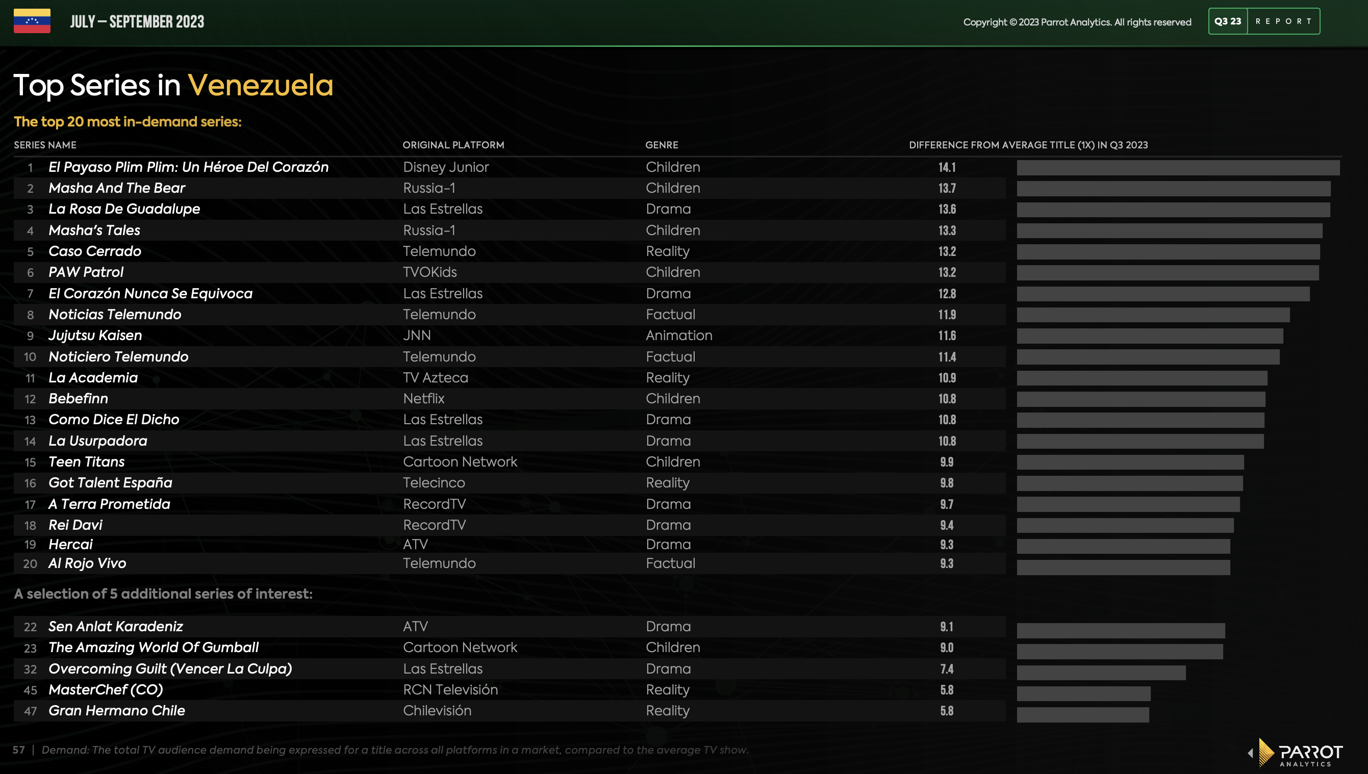Click the 'ORIGINAL PLATFORM' column header
Viewport: 1368px width, 774px height.
tap(453, 145)
